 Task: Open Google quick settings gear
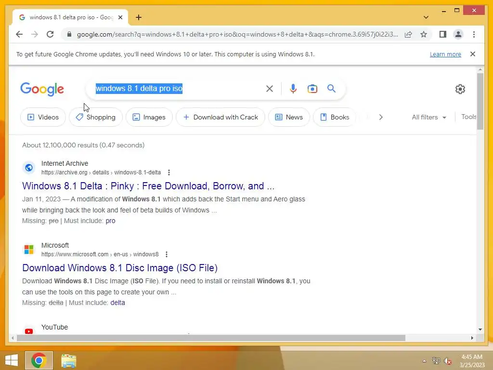(460, 89)
